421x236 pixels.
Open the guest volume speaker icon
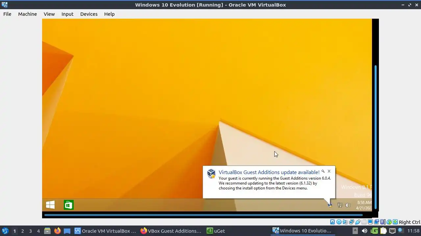tap(348, 205)
